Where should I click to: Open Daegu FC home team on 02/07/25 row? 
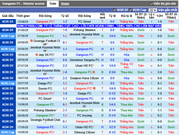(x=44, y=83)
